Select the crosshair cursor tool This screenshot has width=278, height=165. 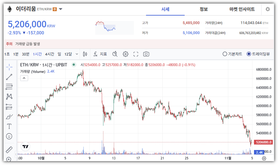click(9, 67)
